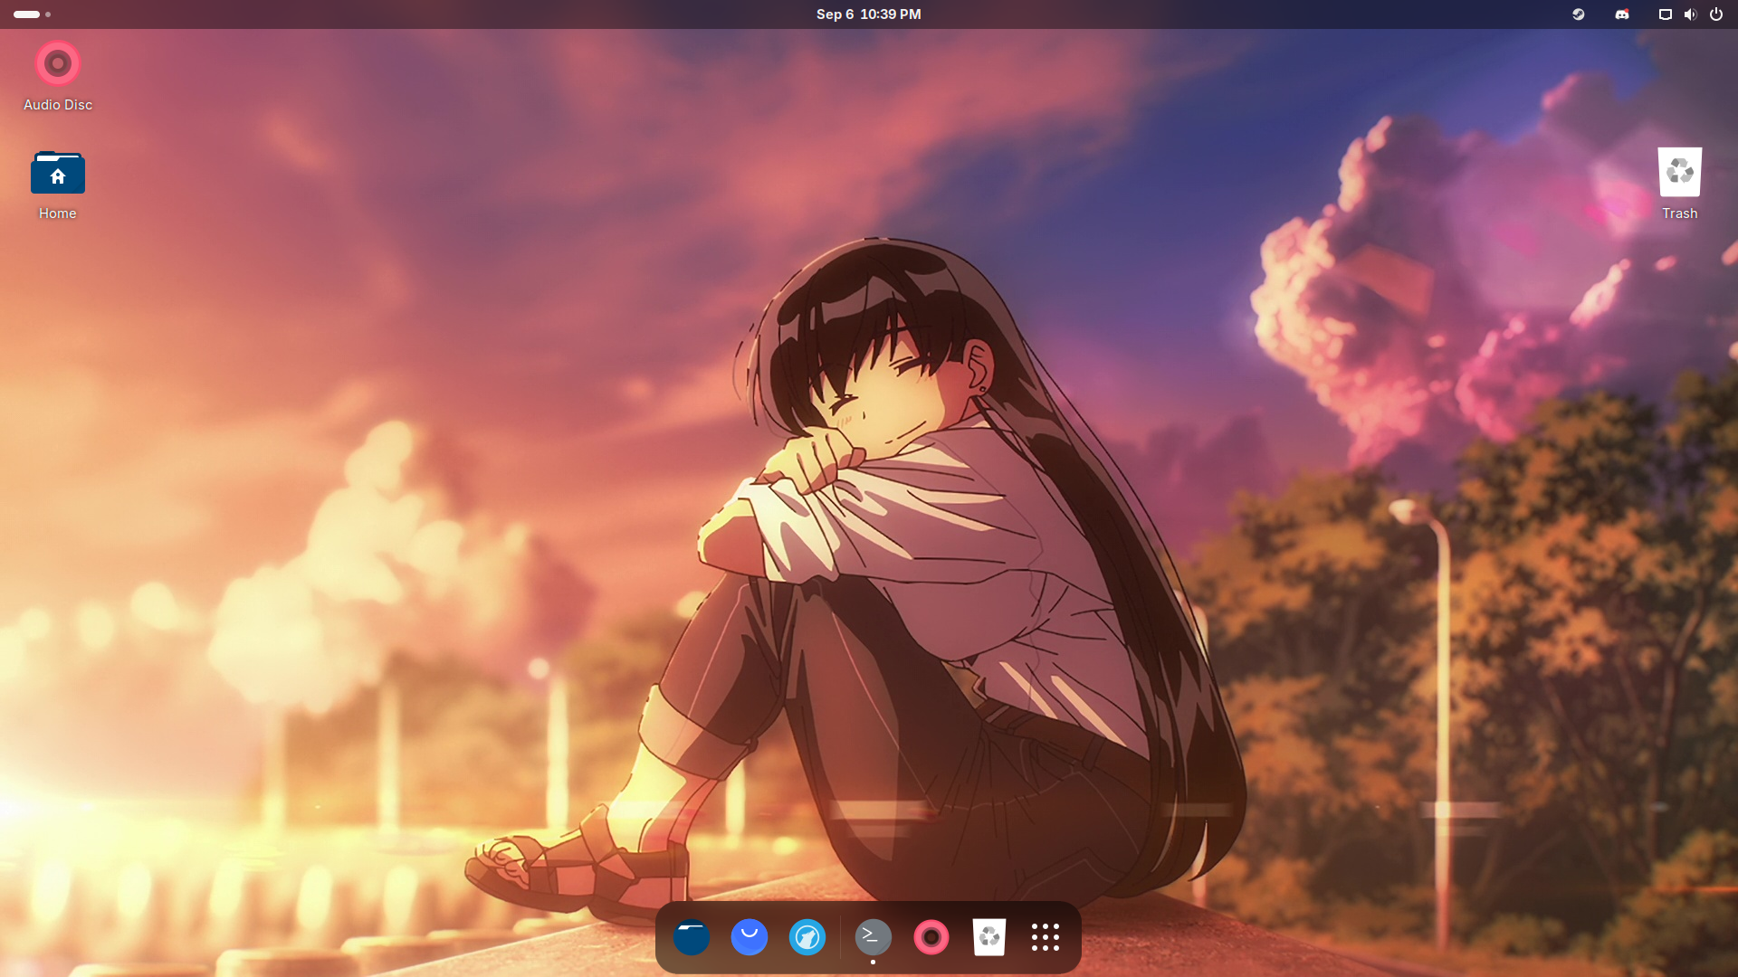Show all applications grid in the dock
1738x977 pixels.
[x=1046, y=937]
